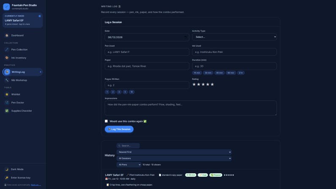Click the pen icon beside Pilot Iroshizuku Kon-Peki
336x189 pixels.
127,175
